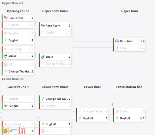This screenshot has width=155, height=135.
Task: Click DogEvil row in Lower semi-finals
Action: tap(55, 124)
